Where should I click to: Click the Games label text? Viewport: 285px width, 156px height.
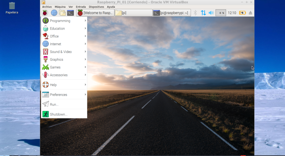[x=55, y=67]
